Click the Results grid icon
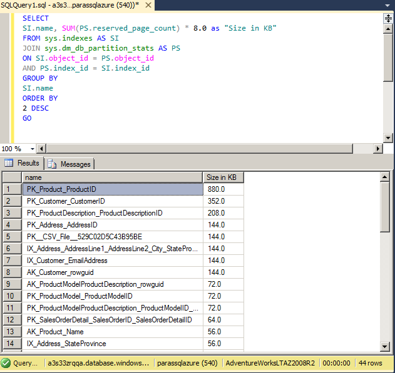Image resolution: width=395 pixels, height=373 pixels. coord(9,163)
